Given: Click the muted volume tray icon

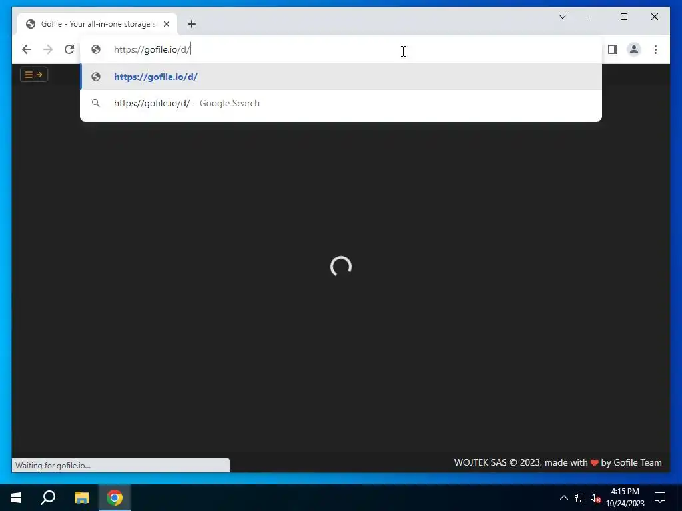Looking at the screenshot, I should 595,498.
